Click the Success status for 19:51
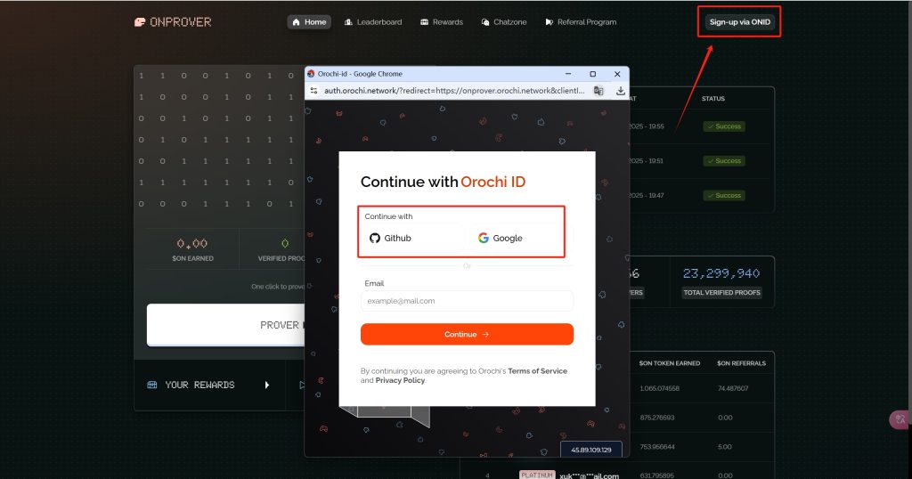 (x=724, y=160)
